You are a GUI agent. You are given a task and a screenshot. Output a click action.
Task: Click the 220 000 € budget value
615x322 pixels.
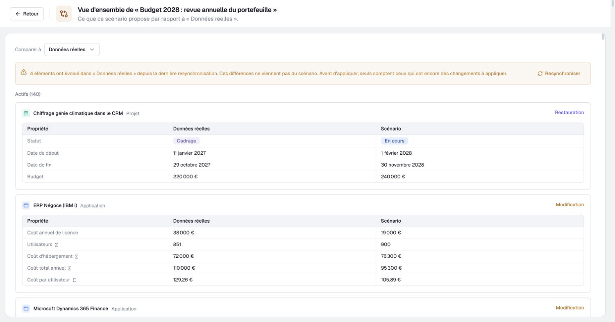click(186, 177)
